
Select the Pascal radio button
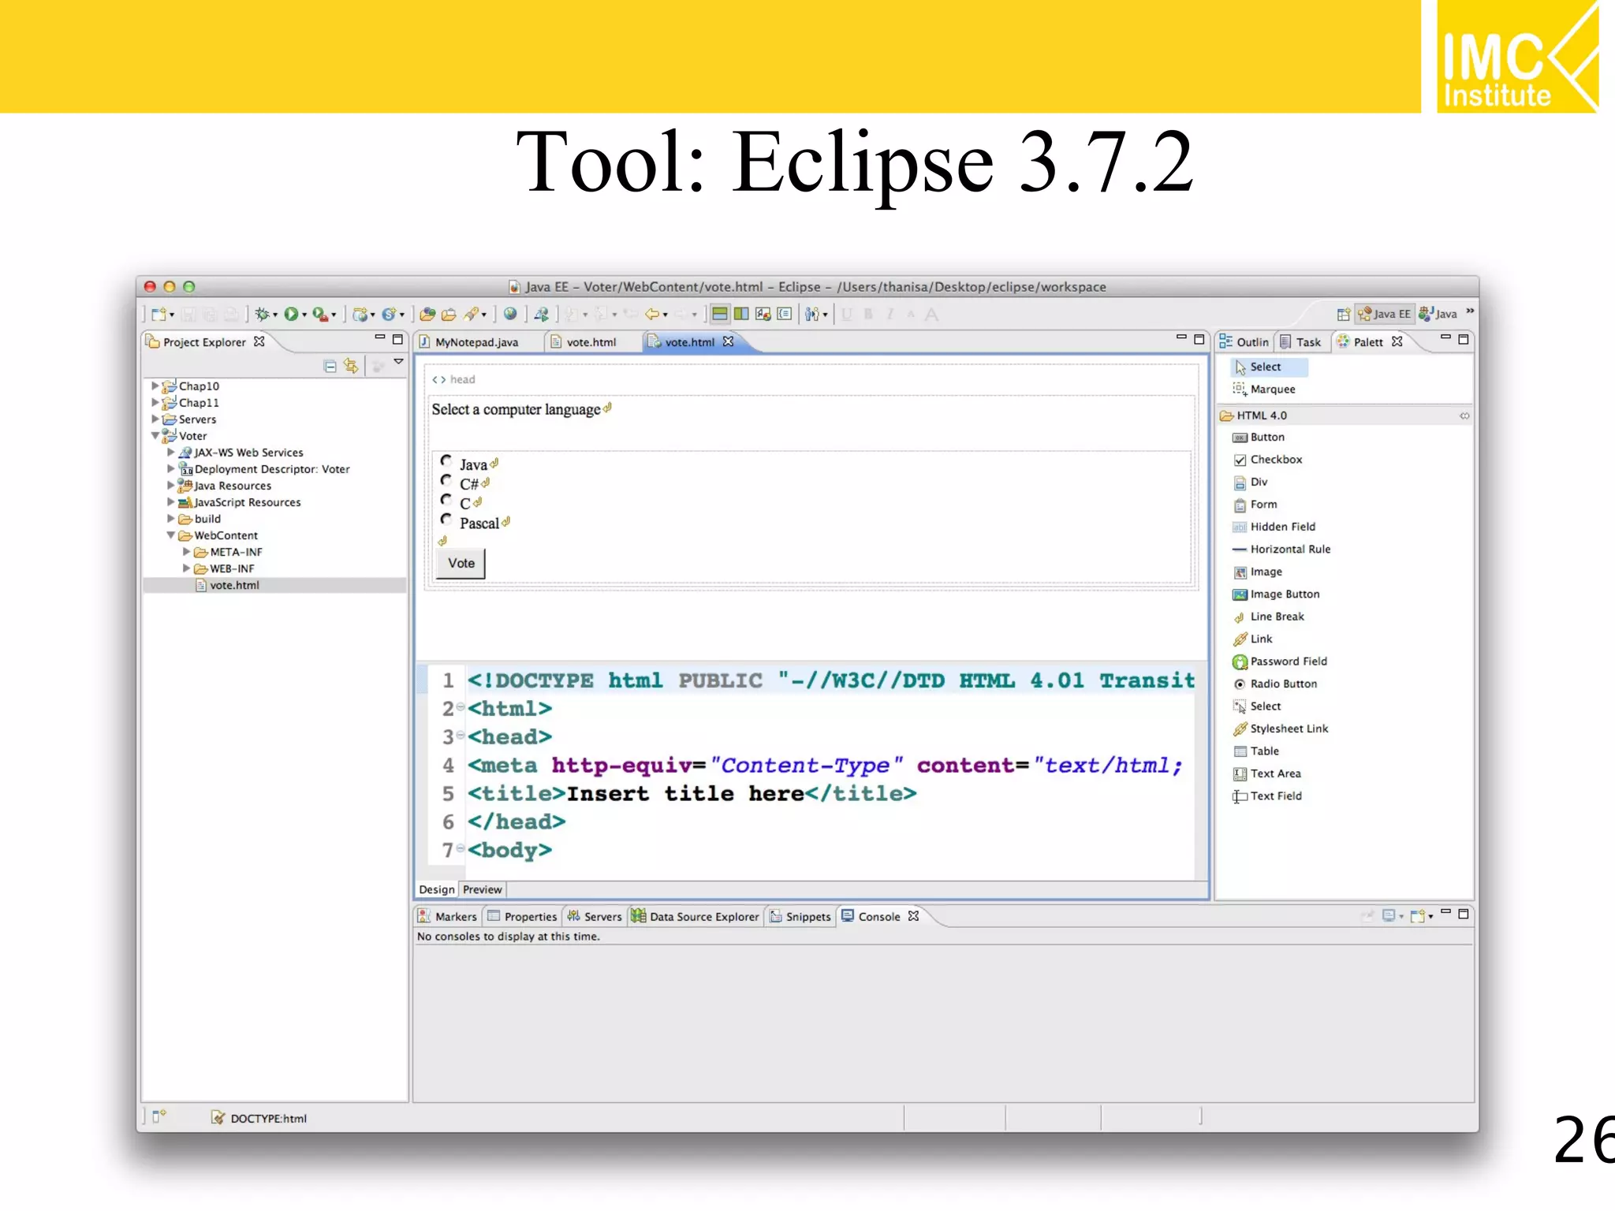click(446, 519)
